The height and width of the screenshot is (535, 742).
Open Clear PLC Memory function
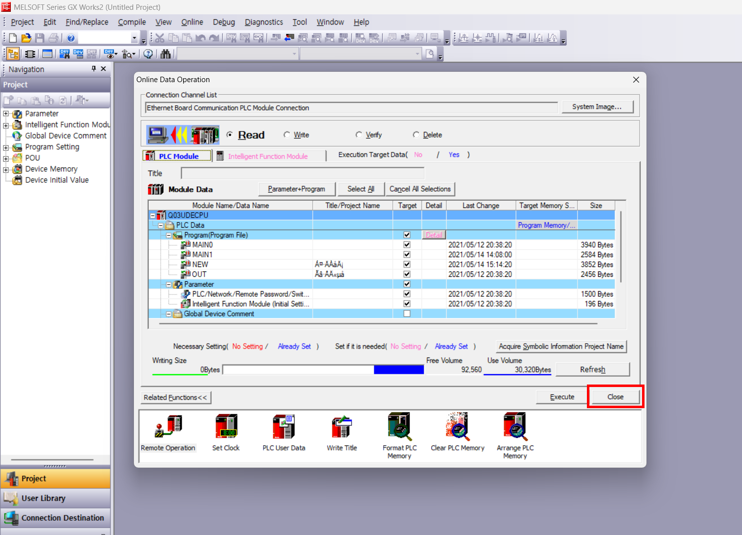pos(457,433)
